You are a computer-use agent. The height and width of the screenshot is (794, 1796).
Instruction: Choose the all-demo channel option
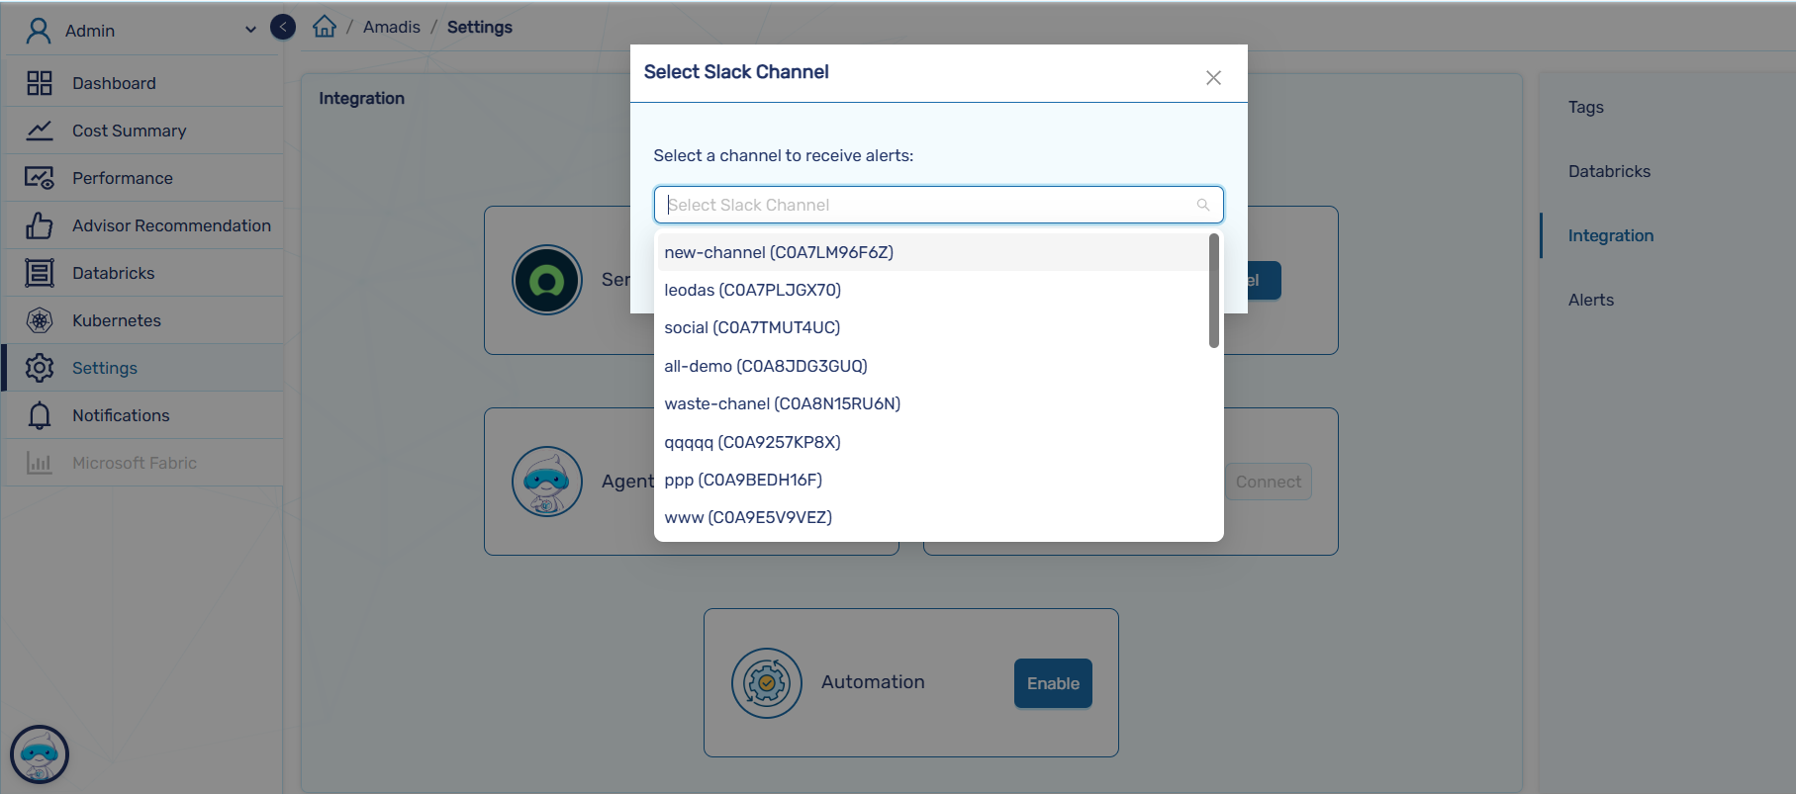(x=766, y=366)
